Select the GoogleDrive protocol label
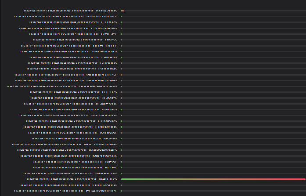 click(65, 80)
